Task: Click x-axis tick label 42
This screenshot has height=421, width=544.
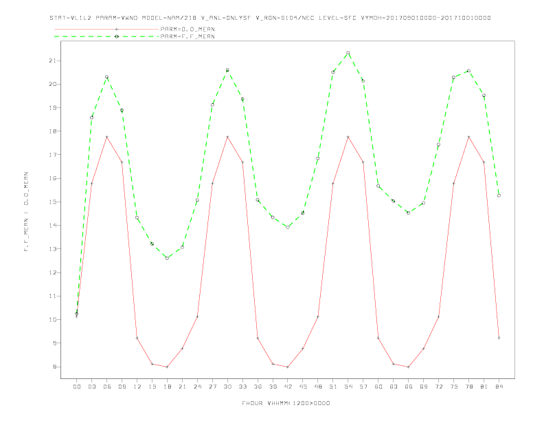Action: pyautogui.click(x=288, y=387)
